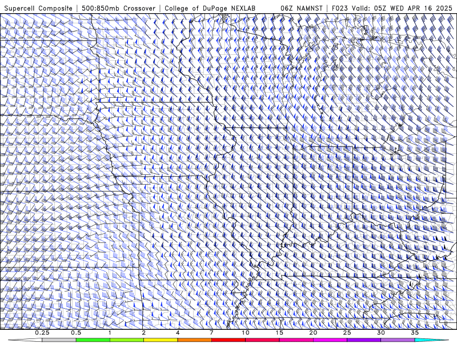Select the gray 0.25–0.5 color bar segment

coord(59,340)
